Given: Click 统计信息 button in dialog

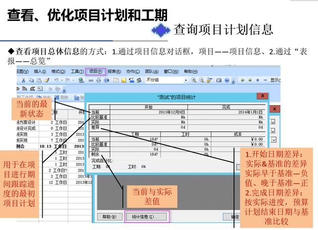Looking at the screenshot, I should tap(147, 217).
